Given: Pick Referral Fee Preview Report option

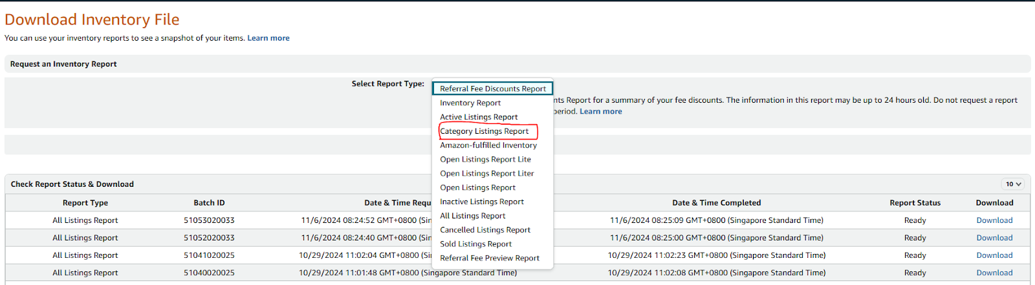Looking at the screenshot, I should (490, 259).
